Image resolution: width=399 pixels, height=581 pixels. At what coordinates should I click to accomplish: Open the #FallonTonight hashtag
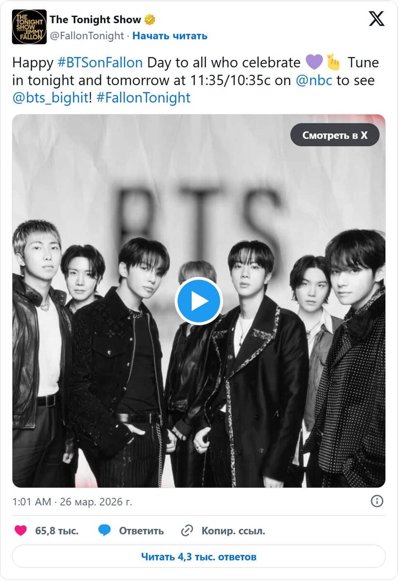(143, 98)
